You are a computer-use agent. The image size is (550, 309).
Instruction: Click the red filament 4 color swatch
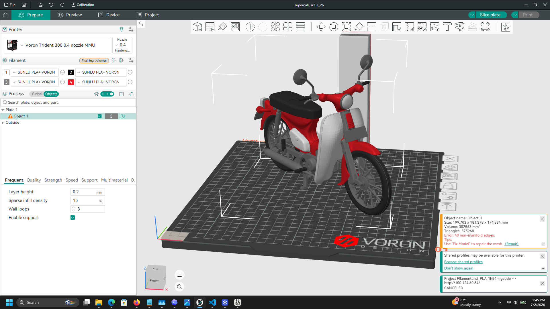(x=71, y=82)
